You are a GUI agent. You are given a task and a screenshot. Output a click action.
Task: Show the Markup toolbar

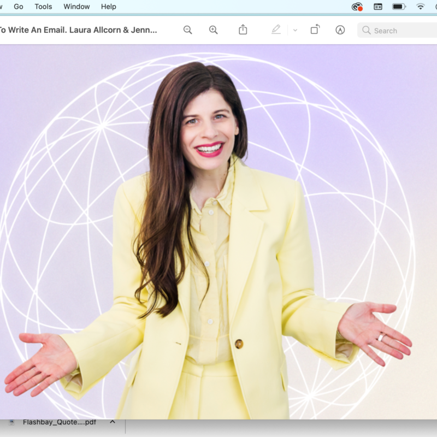point(340,30)
